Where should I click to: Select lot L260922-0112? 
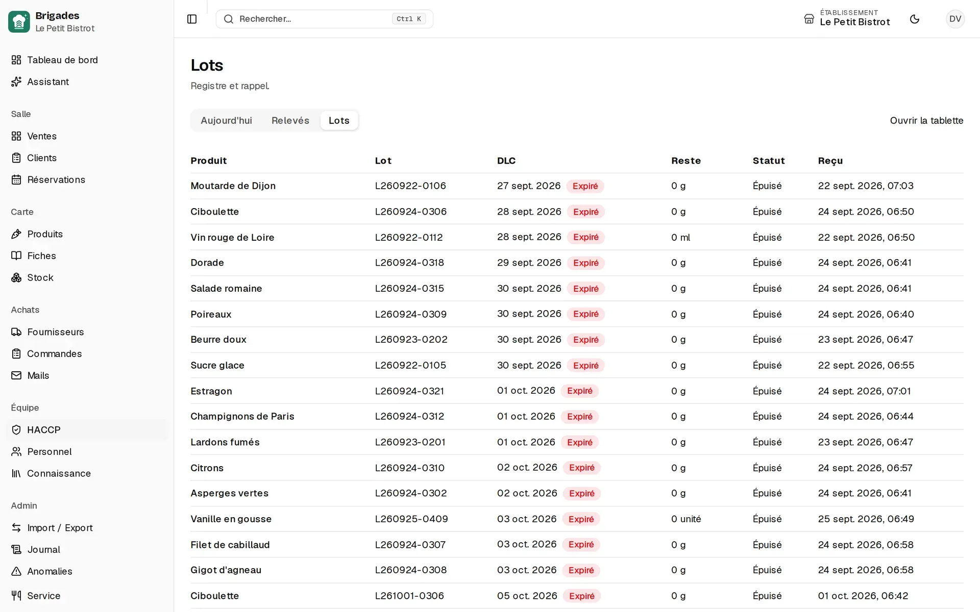[x=409, y=237]
